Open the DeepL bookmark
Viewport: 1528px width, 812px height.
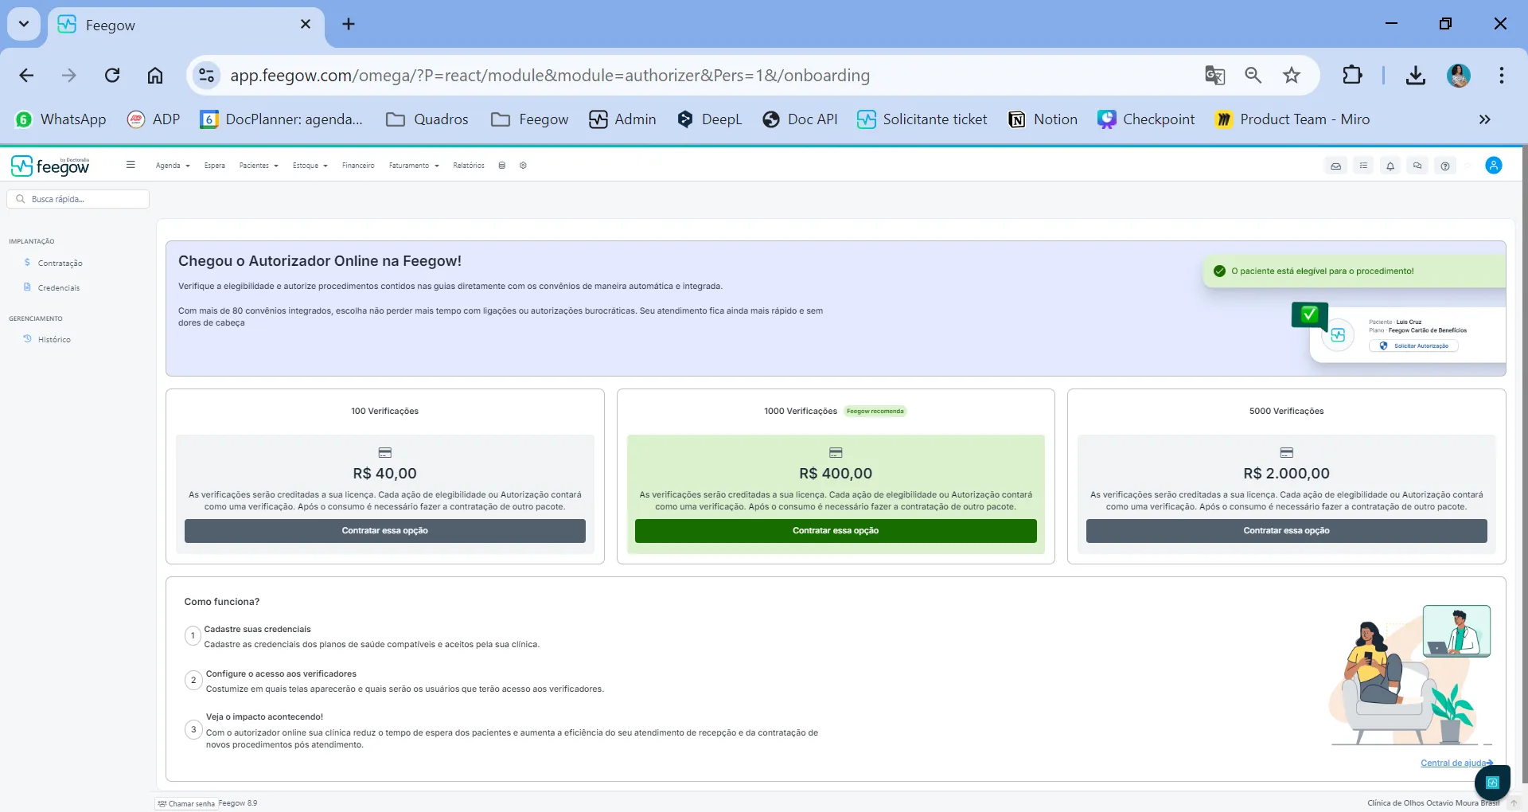pos(709,119)
